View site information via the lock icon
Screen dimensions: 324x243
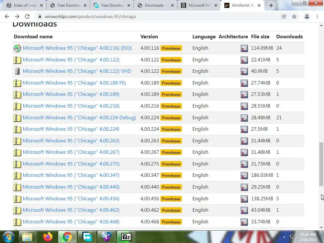40,16
